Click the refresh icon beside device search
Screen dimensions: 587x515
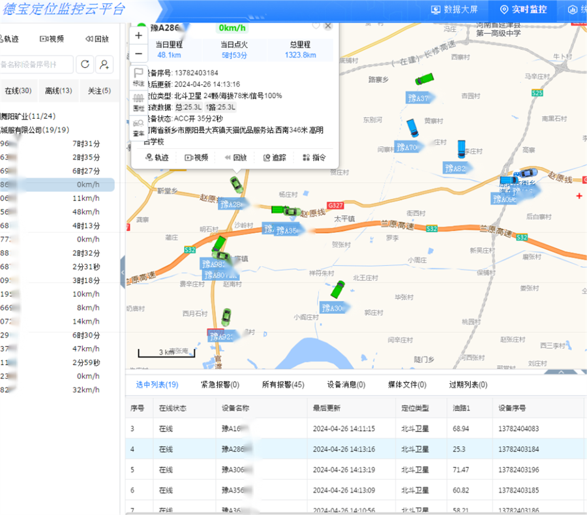(x=85, y=64)
